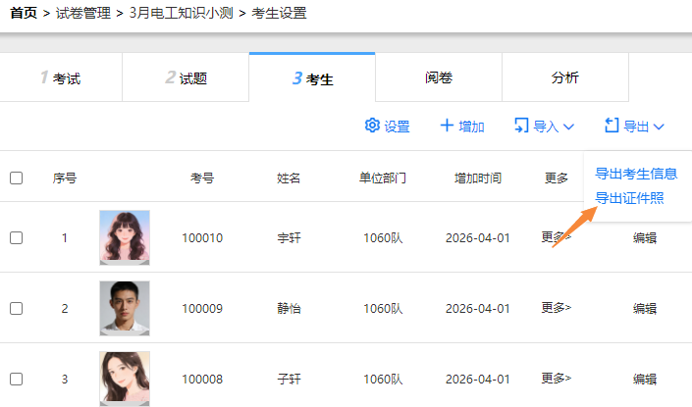
Task: Expand the 导入 dropdown chevron
Action: (569, 127)
